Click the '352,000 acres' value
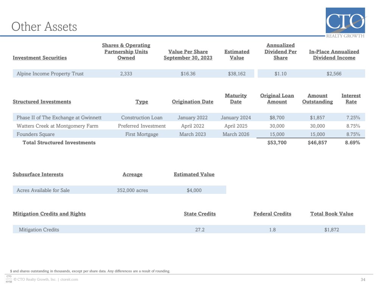Viewport: 378px width, 284px height. pyautogui.click(x=132, y=190)
